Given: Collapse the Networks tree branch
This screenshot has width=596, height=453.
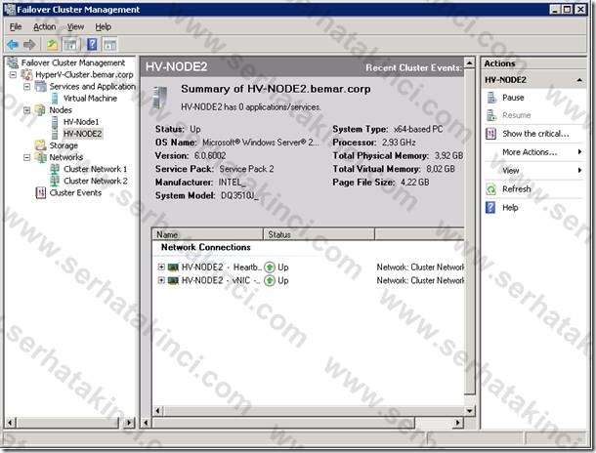Looking at the screenshot, I should click(x=27, y=157).
